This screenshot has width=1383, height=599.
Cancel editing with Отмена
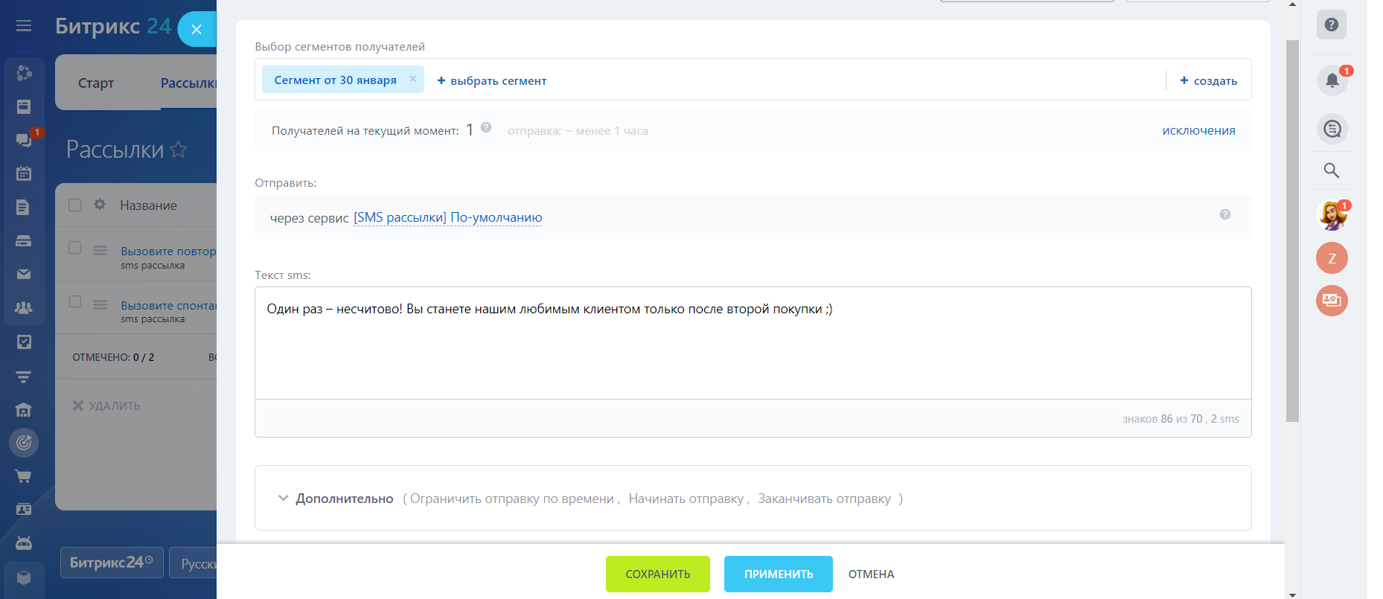point(872,574)
